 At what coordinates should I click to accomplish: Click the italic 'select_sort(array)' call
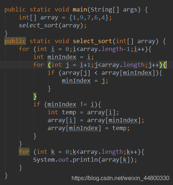click(51, 26)
